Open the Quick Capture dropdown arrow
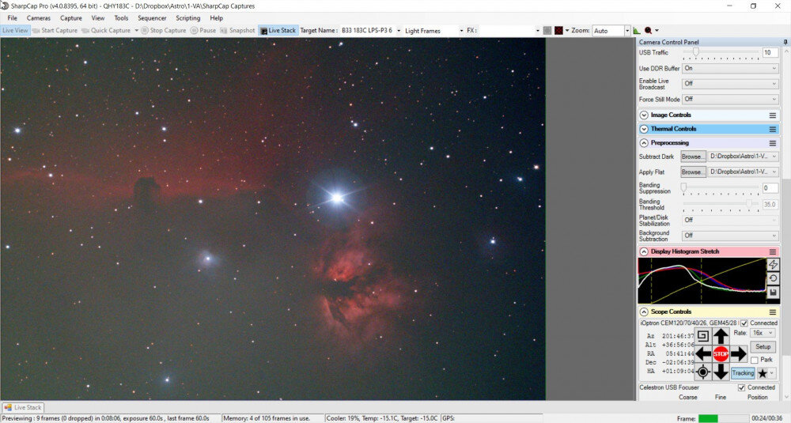The height and width of the screenshot is (423, 791). (x=136, y=30)
